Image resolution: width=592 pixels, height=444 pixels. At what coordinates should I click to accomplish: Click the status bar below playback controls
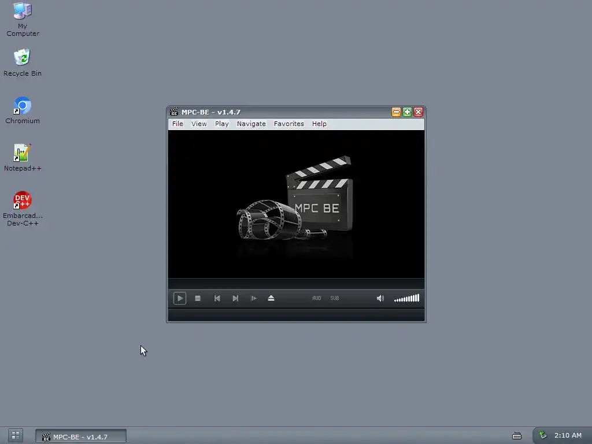296,315
